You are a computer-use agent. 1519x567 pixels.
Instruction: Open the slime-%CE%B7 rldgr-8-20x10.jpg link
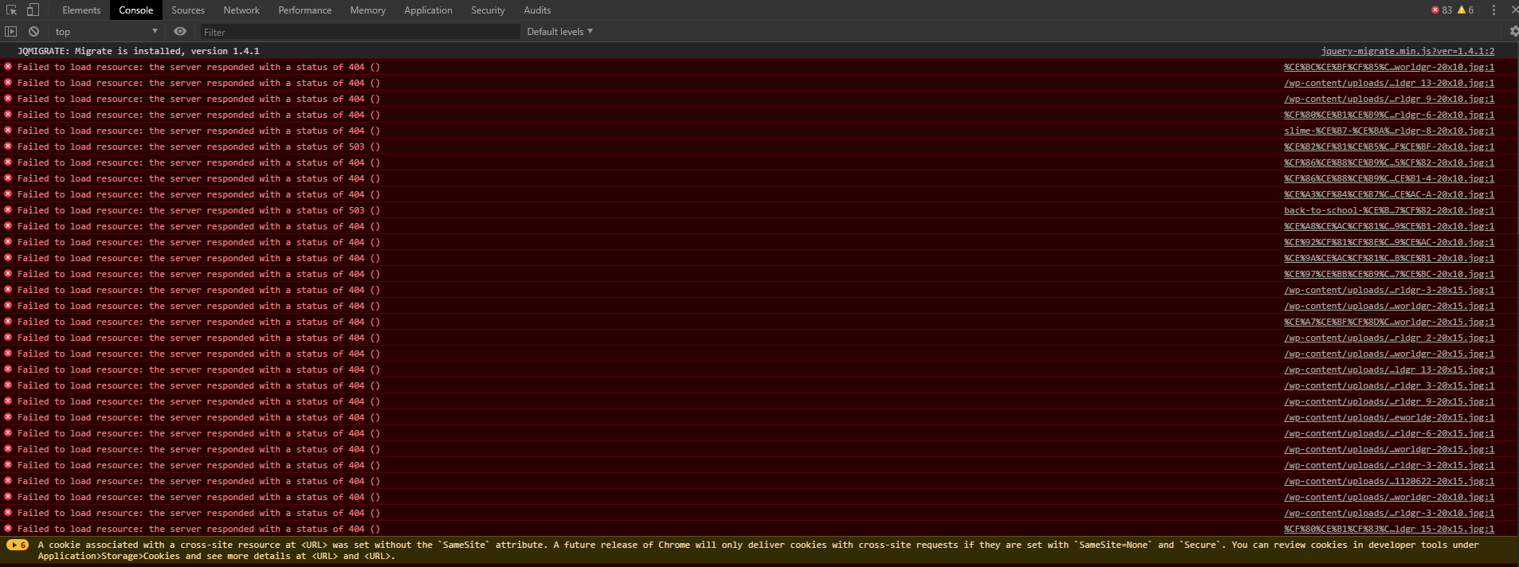pos(1389,131)
